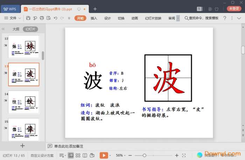The height and width of the screenshot is (160, 245).
Task: Select the 一匹出色的马ppt课件 document tab
Action: pyautogui.click(x=55, y=9)
